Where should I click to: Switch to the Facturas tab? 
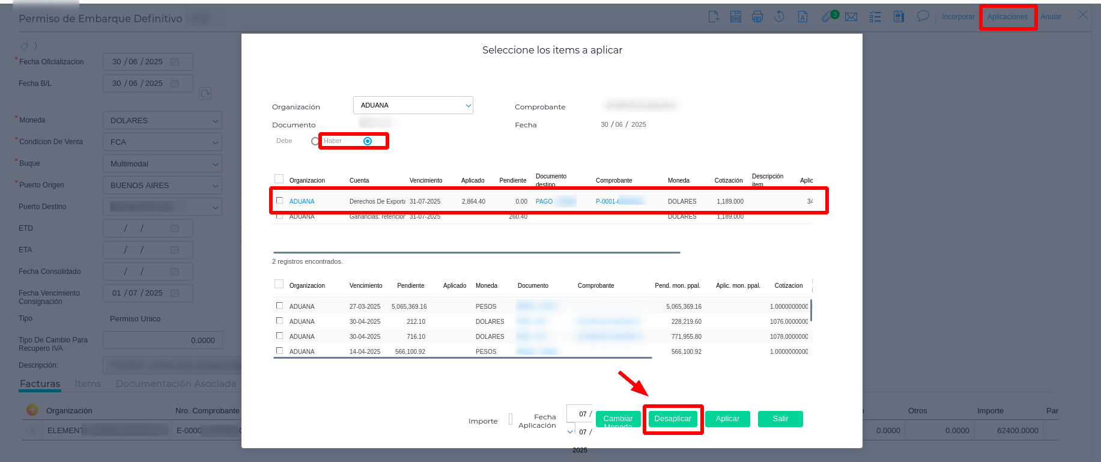40,383
